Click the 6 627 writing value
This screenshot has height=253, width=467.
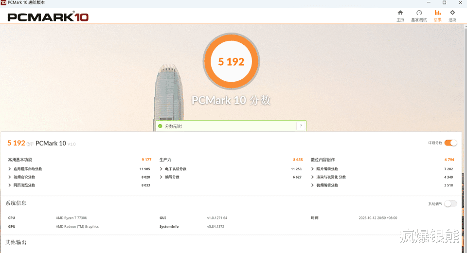coord(297,177)
